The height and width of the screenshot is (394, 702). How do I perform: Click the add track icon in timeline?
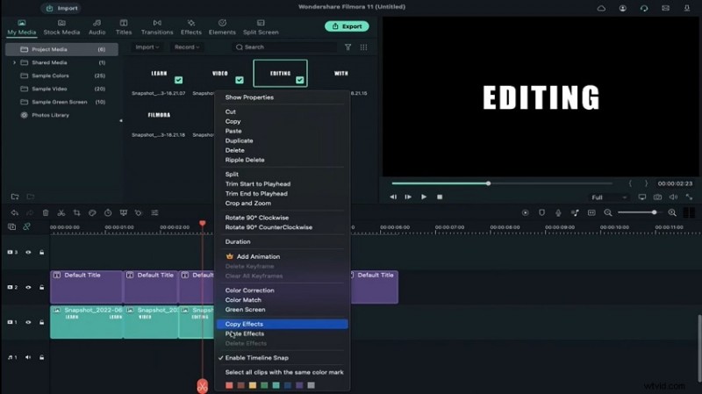coord(11,227)
